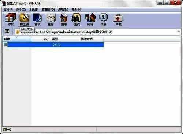Image resolution: width=183 pixels, height=134 pixels.
Task: Open the Favorites (收藏夹) menu
Action: coord(48,10)
